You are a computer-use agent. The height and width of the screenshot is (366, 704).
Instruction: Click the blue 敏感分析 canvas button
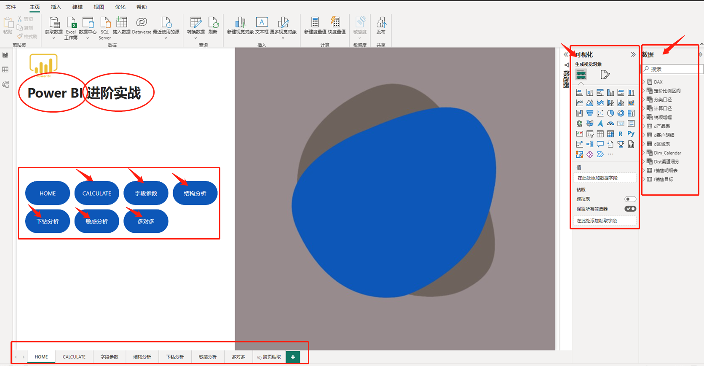pyautogui.click(x=97, y=221)
